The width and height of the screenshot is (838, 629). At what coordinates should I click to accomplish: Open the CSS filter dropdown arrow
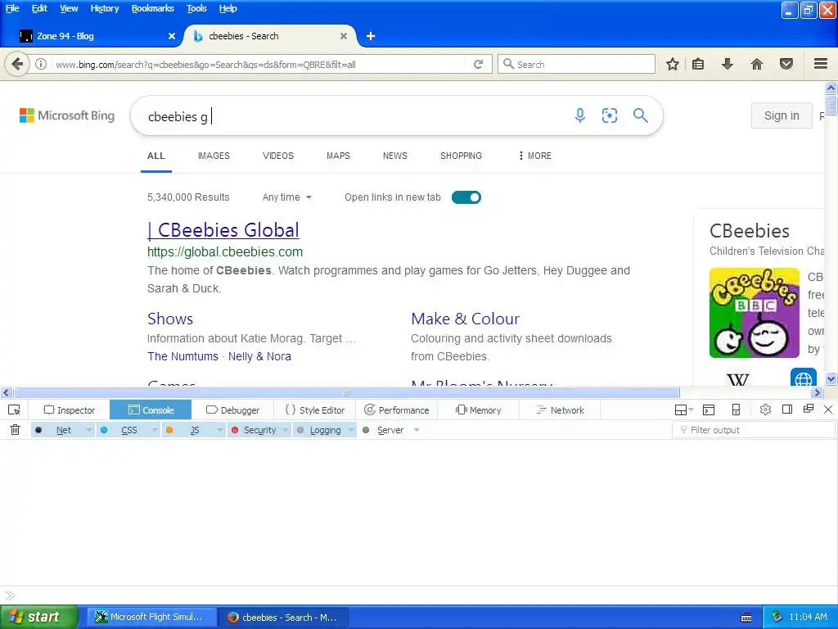coord(155,430)
